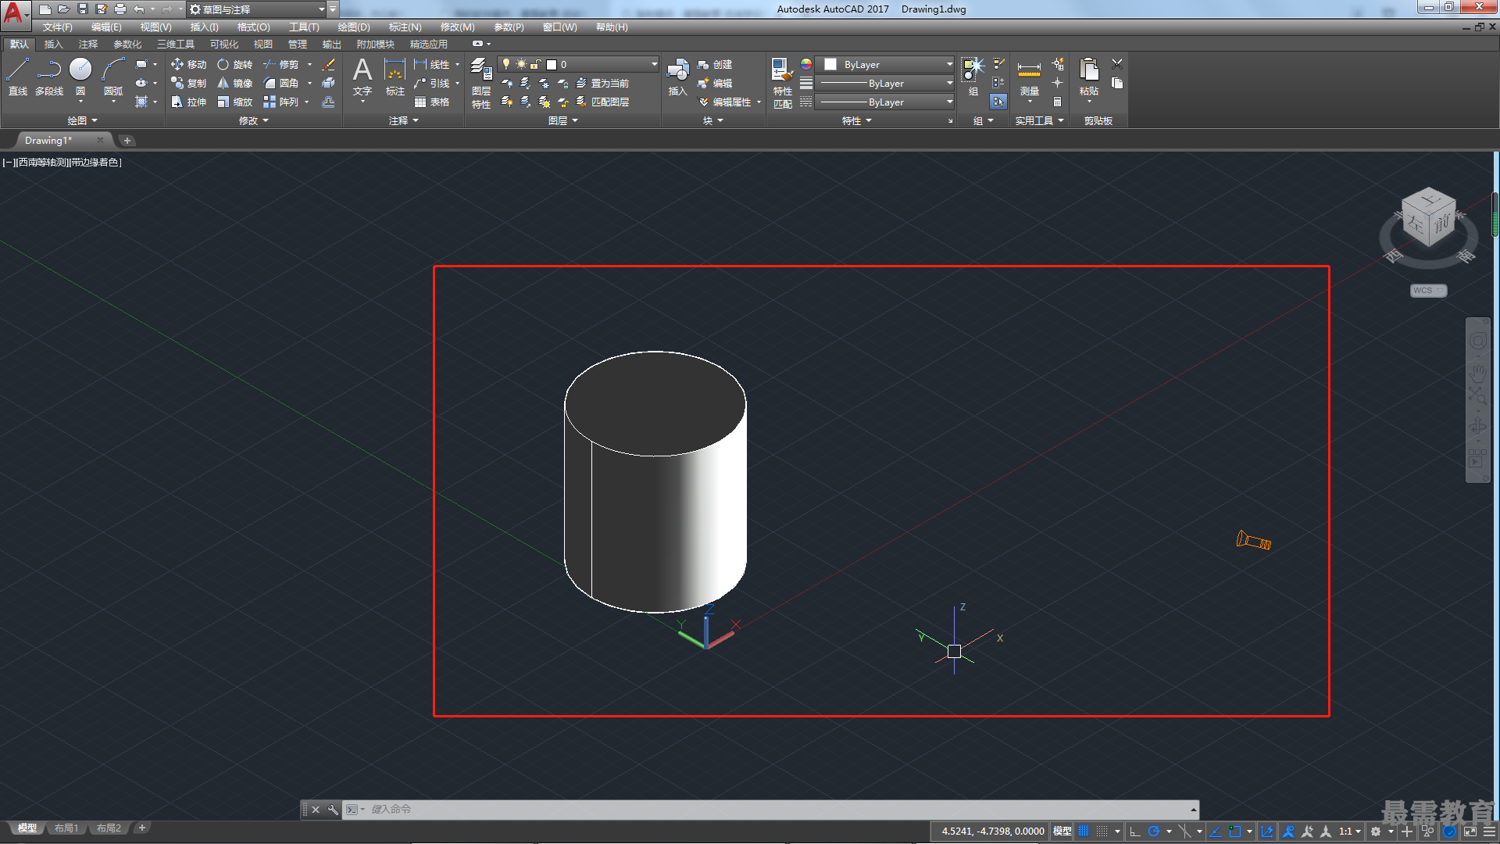
Task: Click the Rotate (旋转) tool
Action: pyautogui.click(x=234, y=65)
